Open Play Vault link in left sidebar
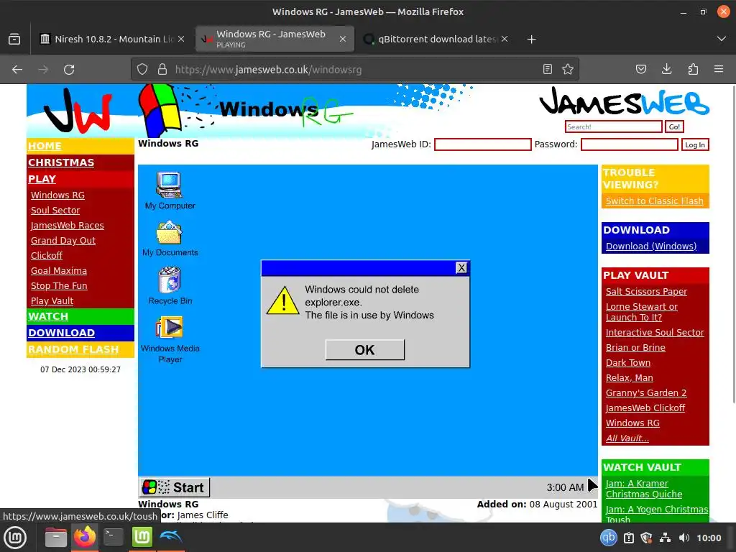This screenshot has width=736, height=552. (52, 301)
